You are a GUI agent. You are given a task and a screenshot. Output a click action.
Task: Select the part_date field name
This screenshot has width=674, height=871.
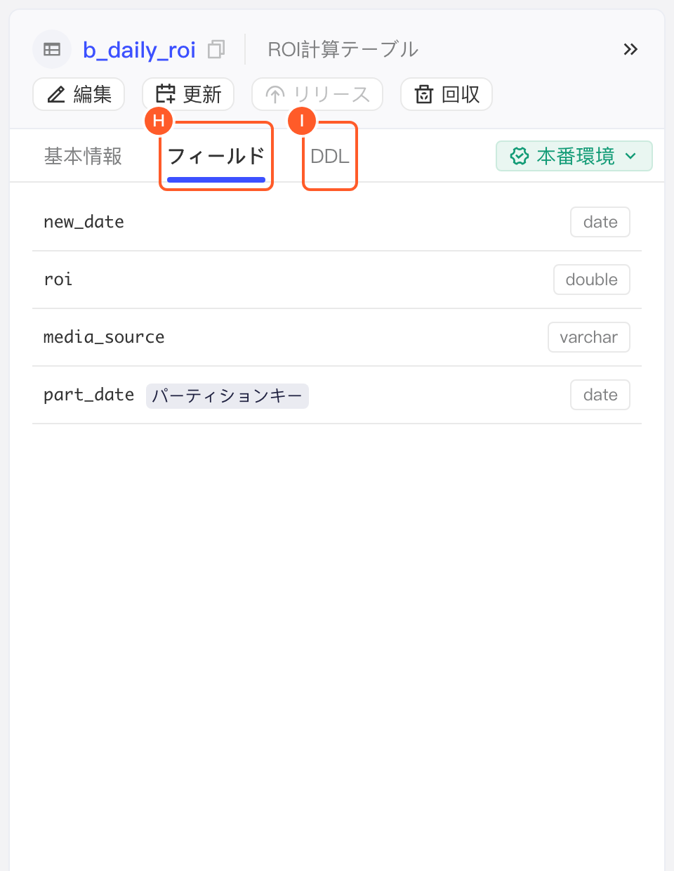(88, 395)
